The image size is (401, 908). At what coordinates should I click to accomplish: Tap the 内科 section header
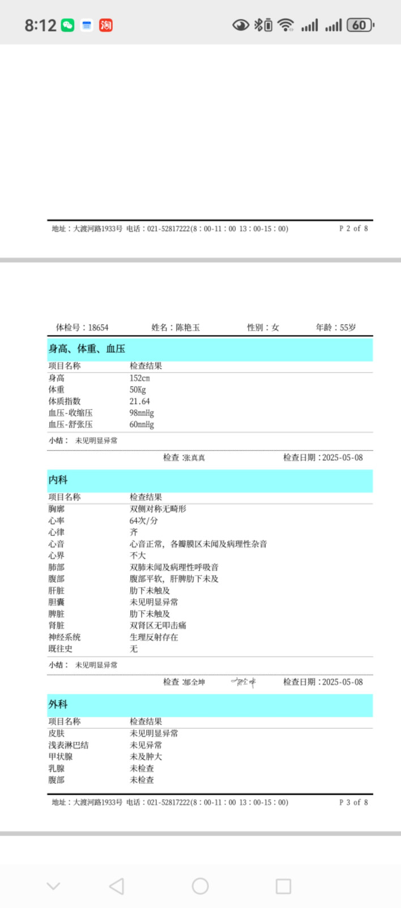click(58, 480)
